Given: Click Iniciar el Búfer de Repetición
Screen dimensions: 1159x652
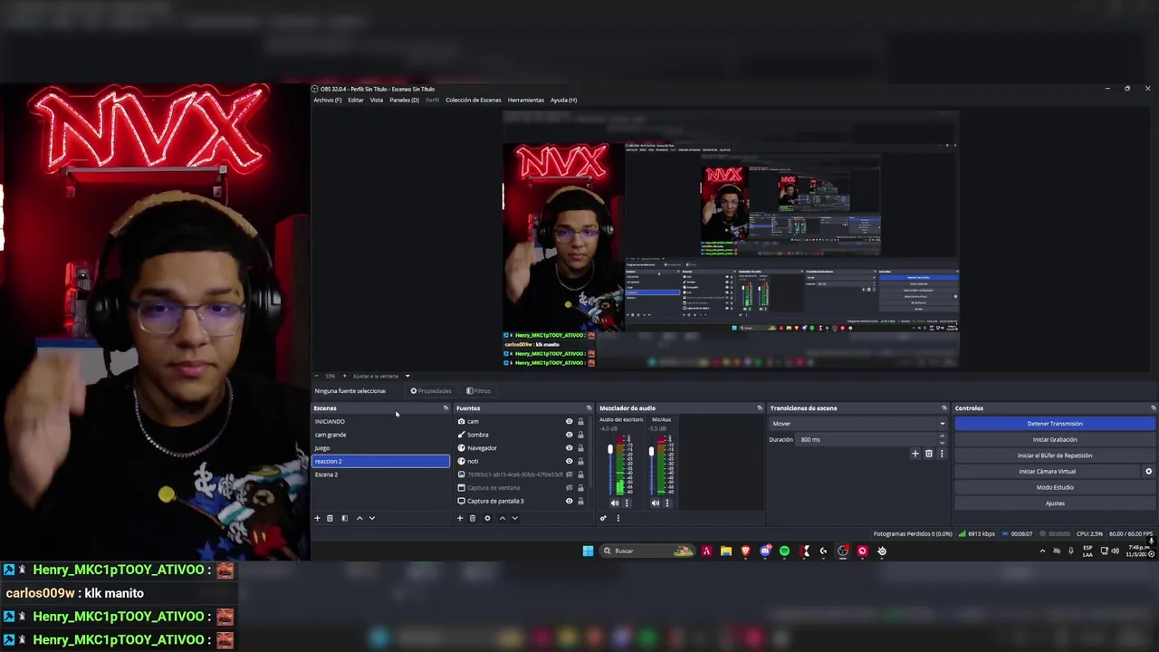Looking at the screenshot, I should (1055, 455).
